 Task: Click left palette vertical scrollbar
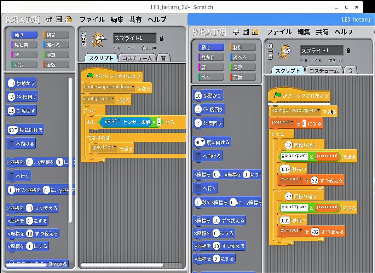point(70,150)
